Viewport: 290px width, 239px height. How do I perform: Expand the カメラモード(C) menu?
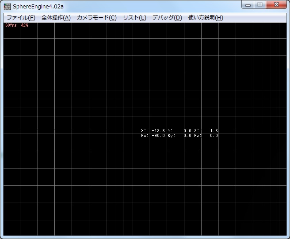(x=96, y=18)
